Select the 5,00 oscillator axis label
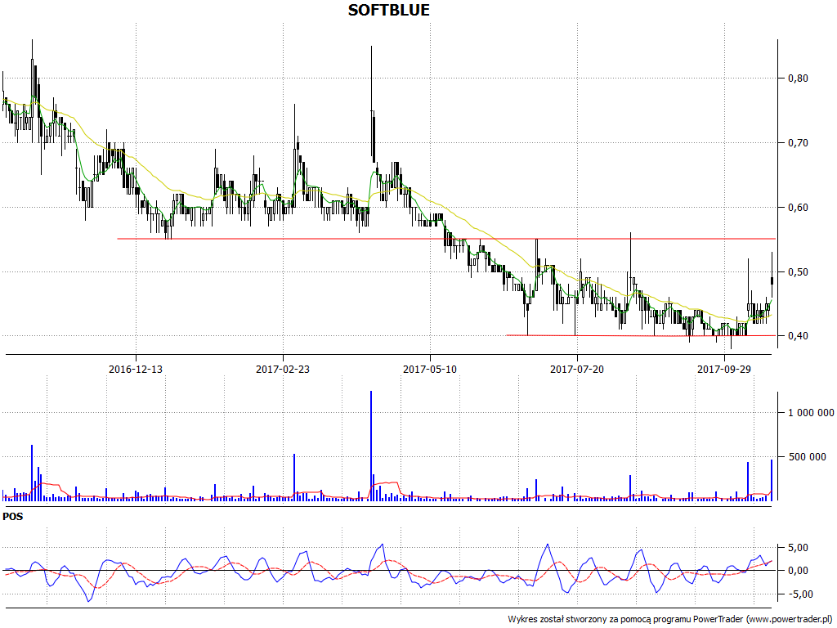The height and width of the screenshot is (628, 837). coord(797,548)
